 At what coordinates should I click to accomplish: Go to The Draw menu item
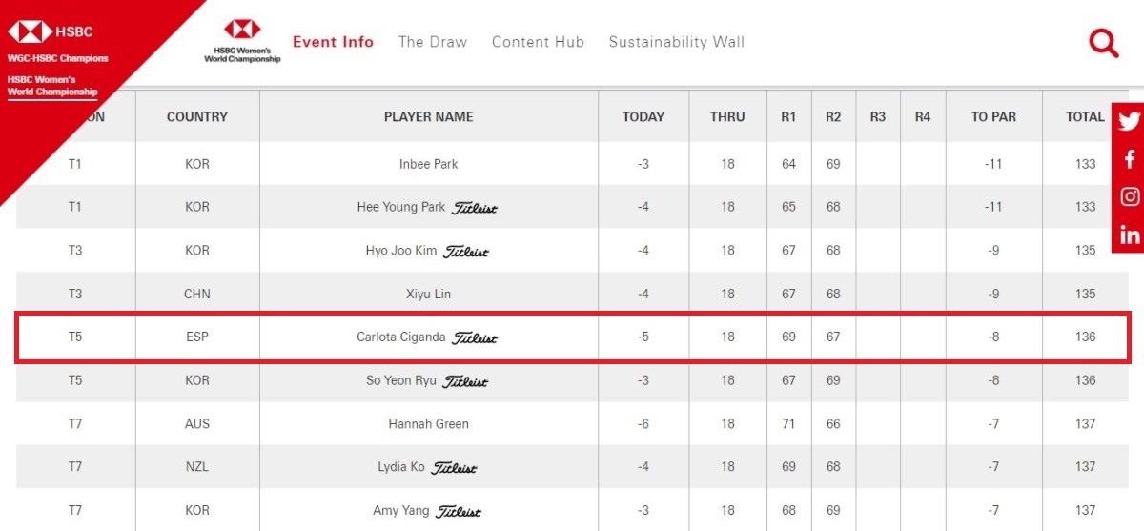(433, 42)
